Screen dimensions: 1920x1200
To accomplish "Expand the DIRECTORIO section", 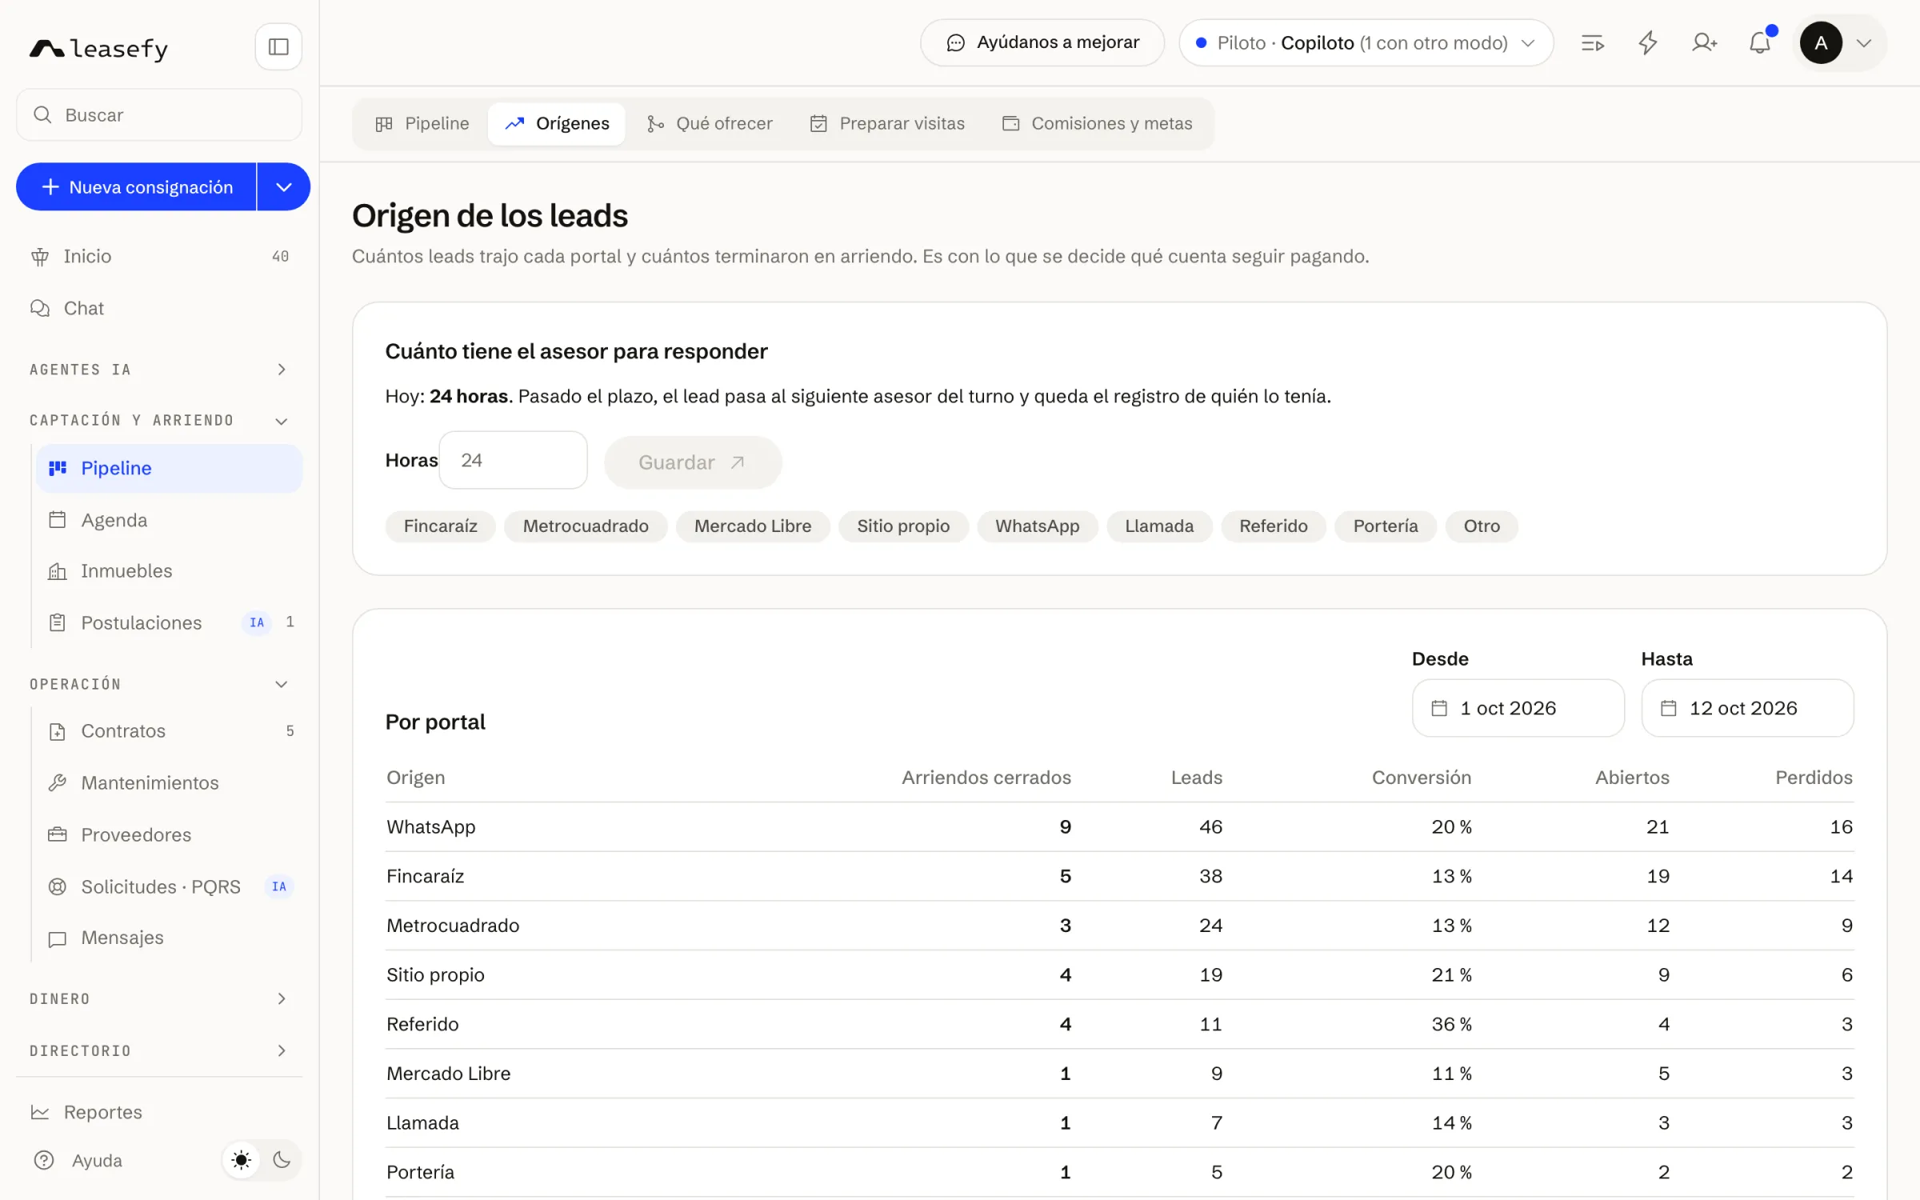I will coord(159,1050).
